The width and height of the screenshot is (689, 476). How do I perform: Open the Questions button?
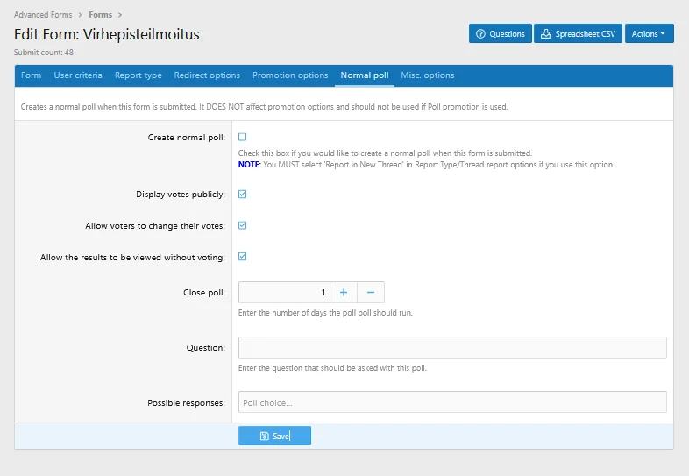[x=500, y=33]
